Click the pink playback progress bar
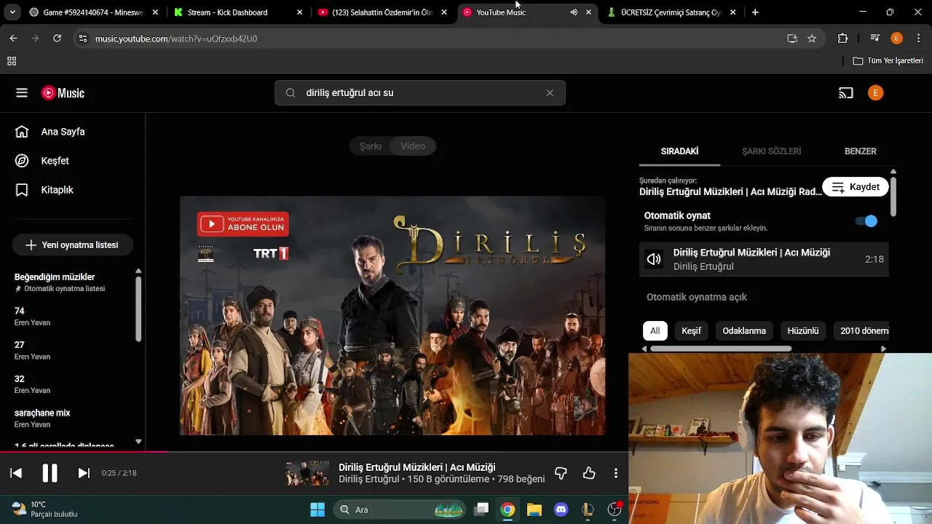The width and height of the screenshot is (932, 524). click(84, 451)
